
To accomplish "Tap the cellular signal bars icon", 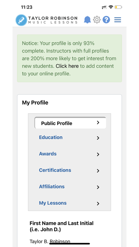I will [x=104, y=7].
